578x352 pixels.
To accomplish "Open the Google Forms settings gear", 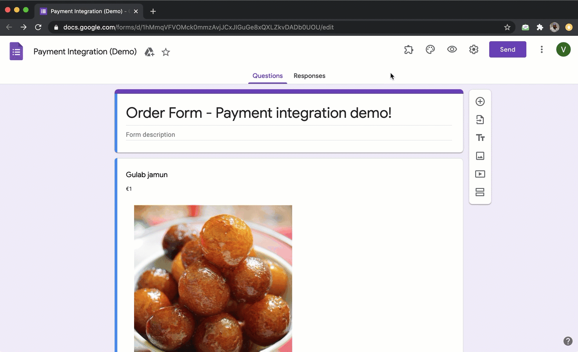I will 473,49.
